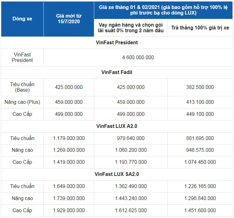Click the 'VinFast LUX A2.0' section heading
Screen dimensions: 234x218
[x=117, y=126]
